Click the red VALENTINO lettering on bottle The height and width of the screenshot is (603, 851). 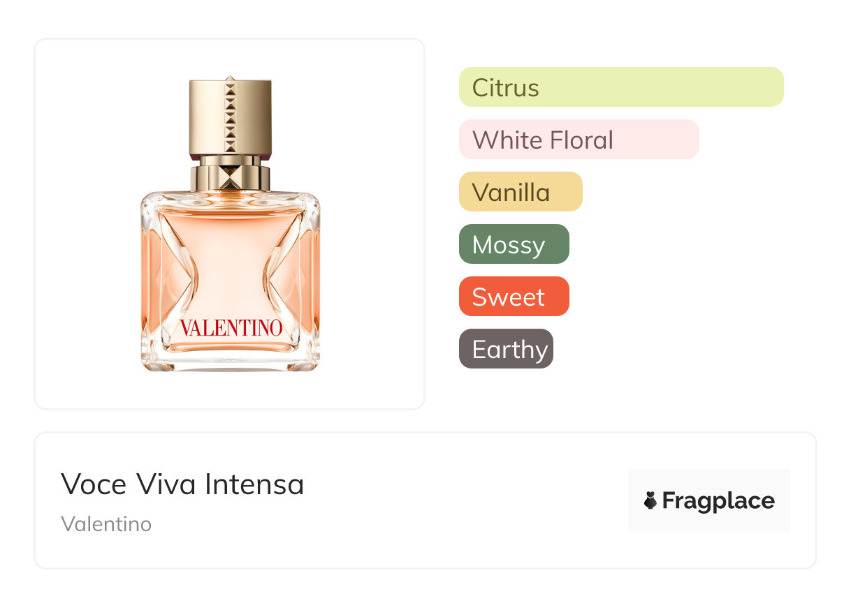231,327
